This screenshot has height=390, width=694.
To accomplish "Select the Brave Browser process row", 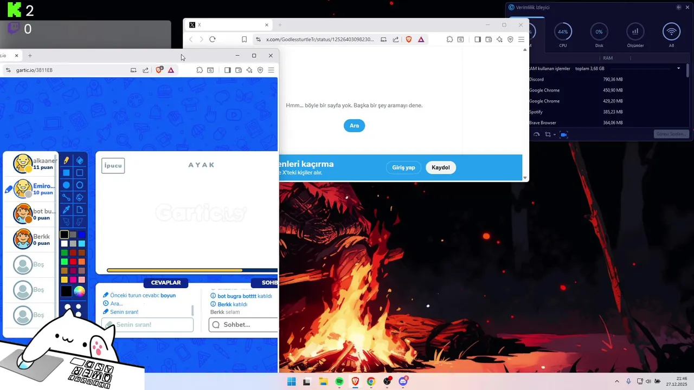I will [x=606, y=123].
